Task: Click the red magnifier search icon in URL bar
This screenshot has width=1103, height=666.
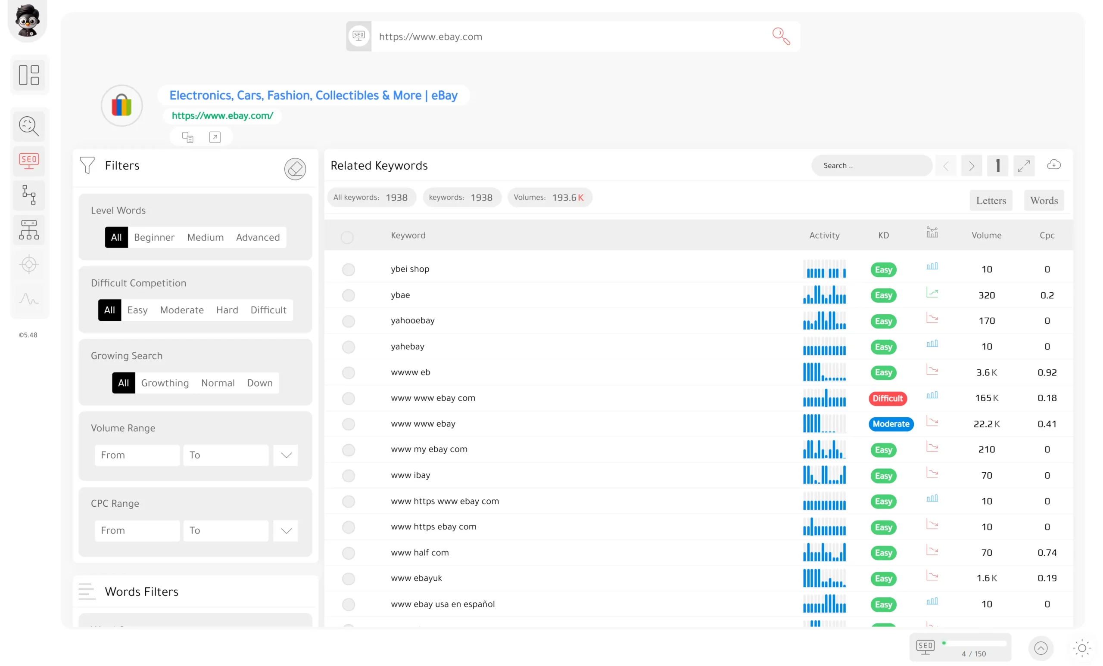Action: [781, 36]
